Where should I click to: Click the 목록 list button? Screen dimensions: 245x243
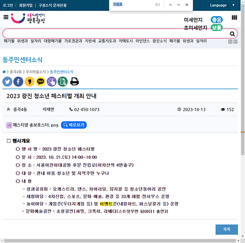coord(227,229)
